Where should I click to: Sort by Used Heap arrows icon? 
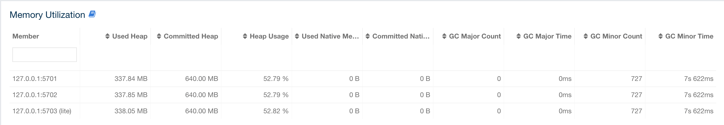(107, 36)
